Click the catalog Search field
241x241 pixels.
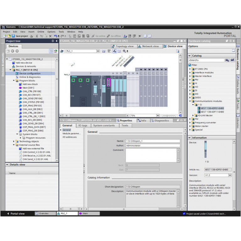pos(206,60)
